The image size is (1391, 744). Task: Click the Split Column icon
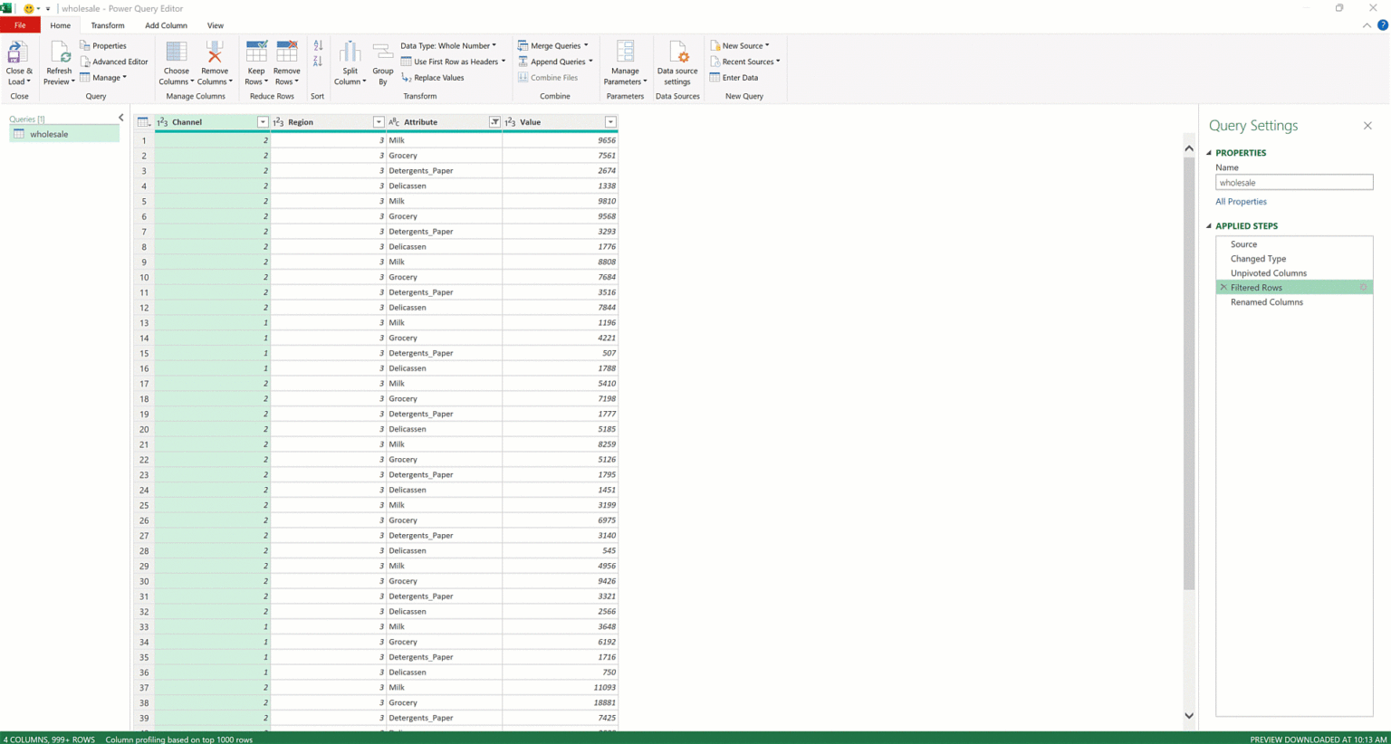click(x=350, y=54)
